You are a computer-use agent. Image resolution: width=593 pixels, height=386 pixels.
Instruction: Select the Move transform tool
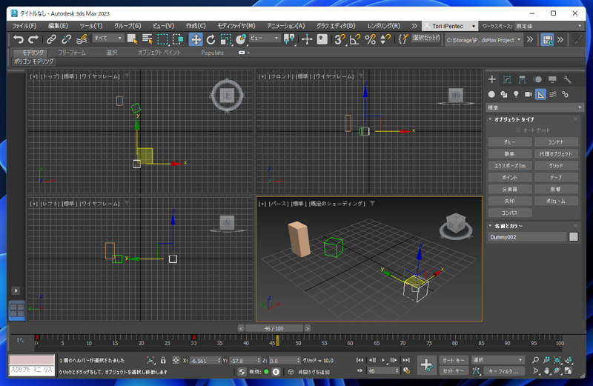[196, 39]
